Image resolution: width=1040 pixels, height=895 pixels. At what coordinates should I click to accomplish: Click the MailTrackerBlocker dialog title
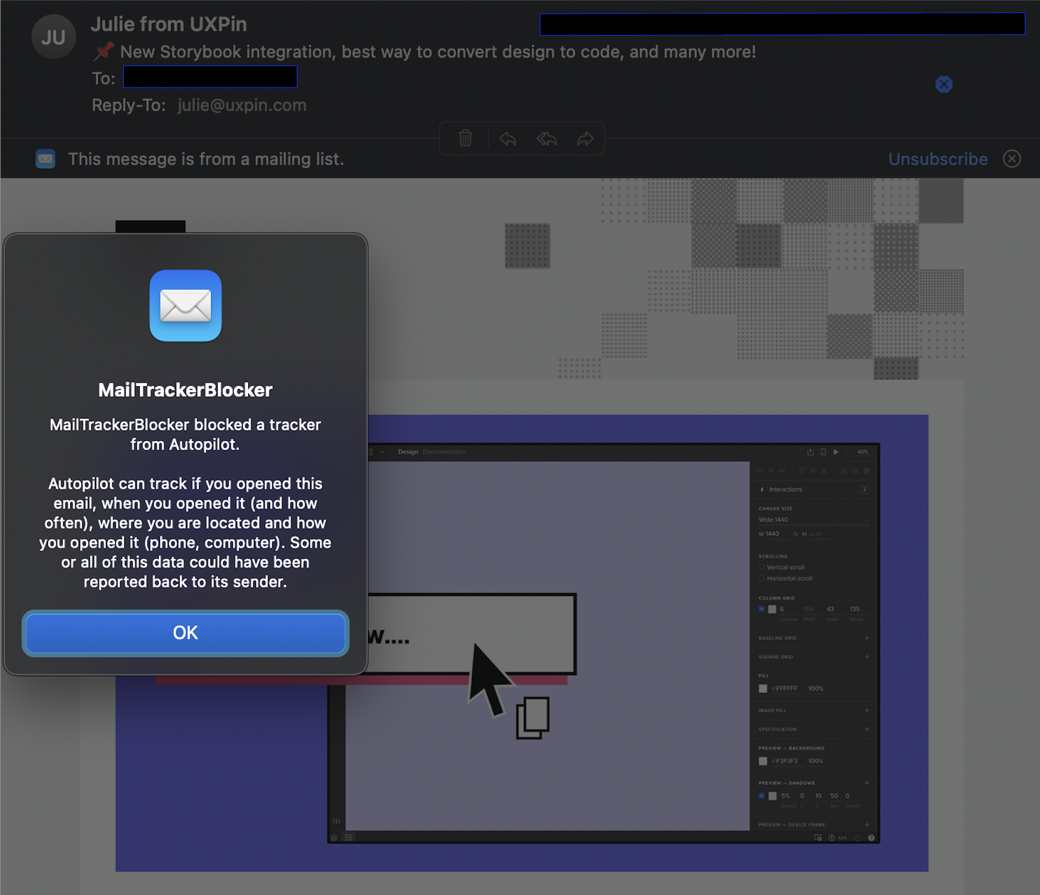tap(186, 390)
